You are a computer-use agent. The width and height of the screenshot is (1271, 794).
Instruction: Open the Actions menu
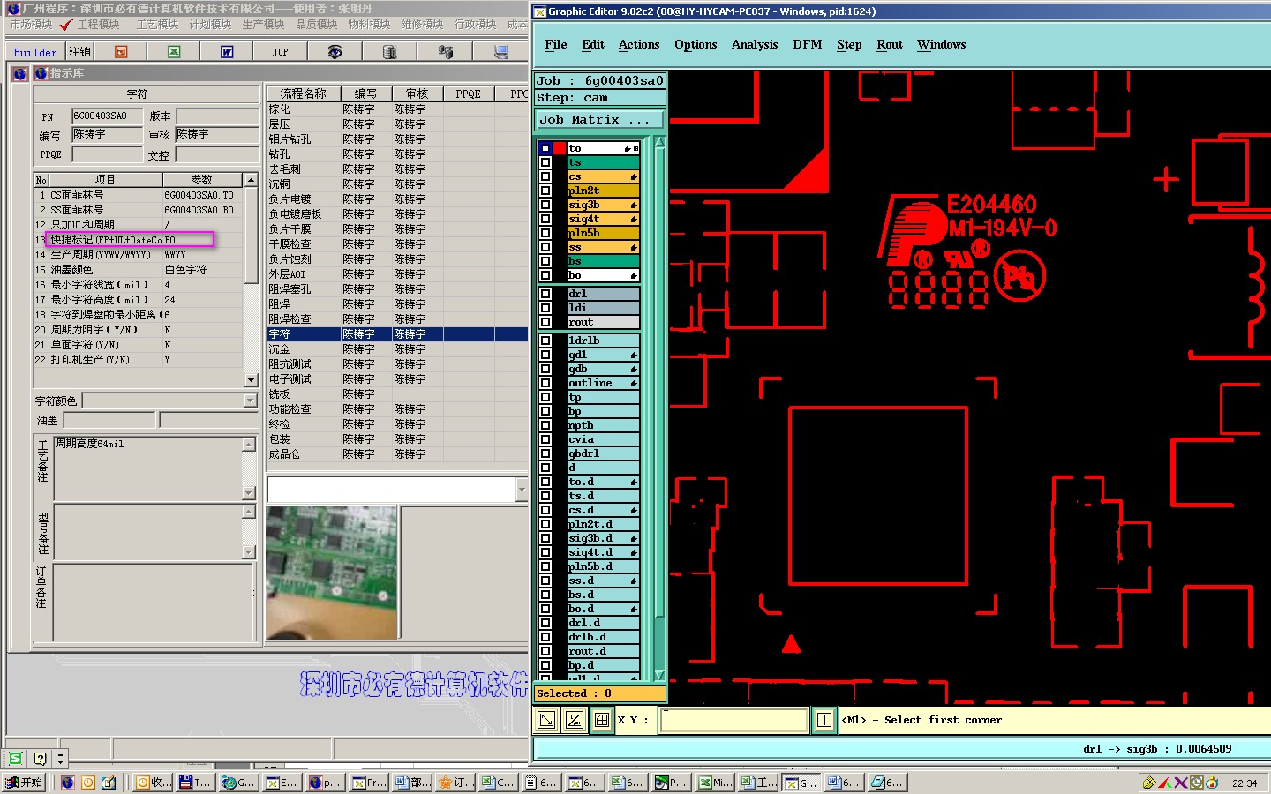(x=639, y=44)
